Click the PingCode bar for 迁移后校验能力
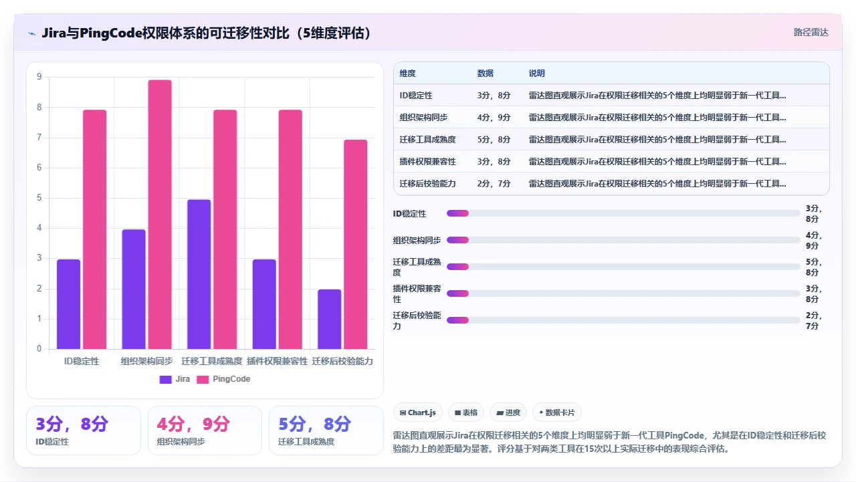The height and width of the screenshot is (482, 856). click(x=356, y=244)
